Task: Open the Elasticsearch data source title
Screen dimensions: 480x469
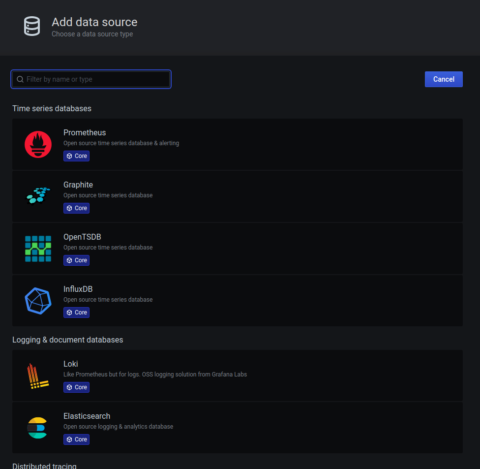Action: (87, 416)
